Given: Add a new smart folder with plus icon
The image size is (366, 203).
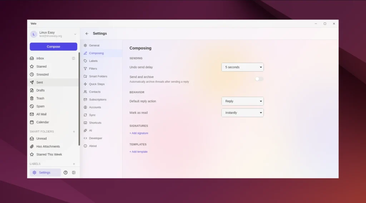Looking at the screenshot, I should click(74, 132).
